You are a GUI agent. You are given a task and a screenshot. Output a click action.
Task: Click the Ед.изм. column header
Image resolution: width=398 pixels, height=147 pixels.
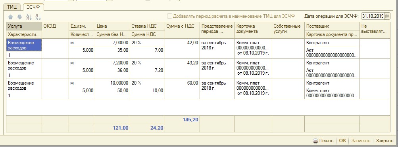82,26
